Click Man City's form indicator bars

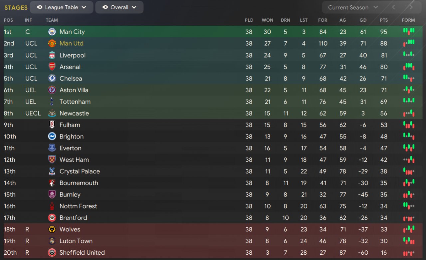pos(409,32)
